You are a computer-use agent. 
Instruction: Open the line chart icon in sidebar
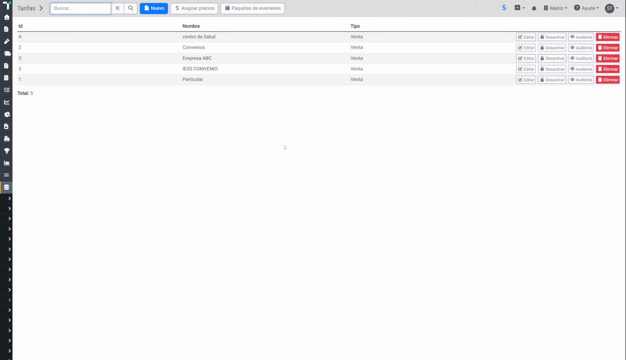[7, 102]
